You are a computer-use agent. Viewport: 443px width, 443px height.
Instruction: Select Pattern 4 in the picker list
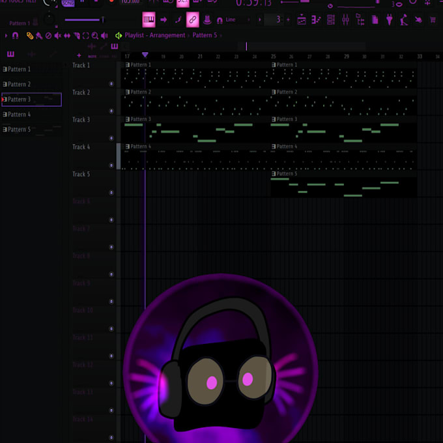pyautogui.click(x=32, y=115)
